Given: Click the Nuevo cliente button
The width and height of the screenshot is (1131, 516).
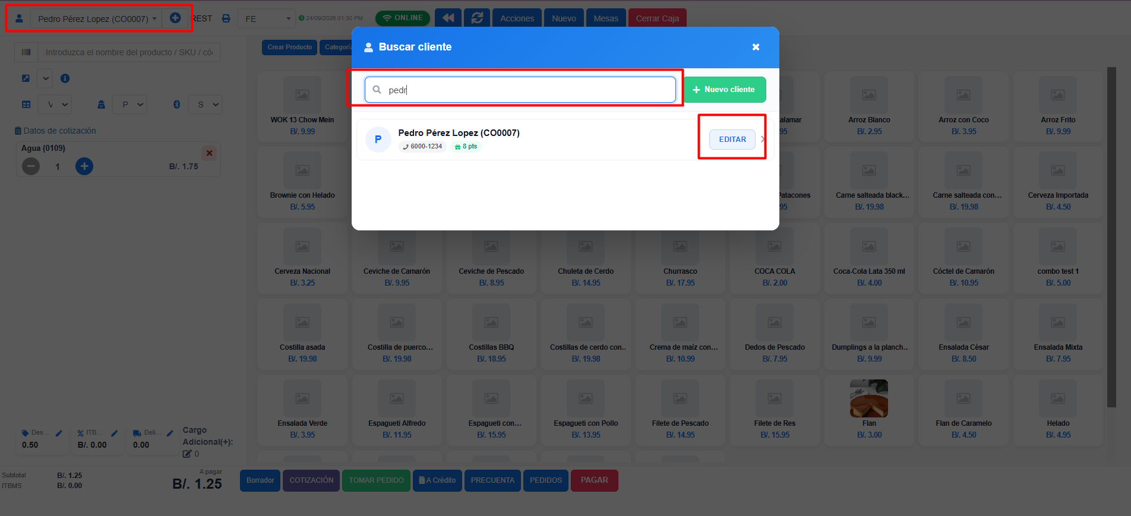Looking at the screenshot, I should point(724,90).
